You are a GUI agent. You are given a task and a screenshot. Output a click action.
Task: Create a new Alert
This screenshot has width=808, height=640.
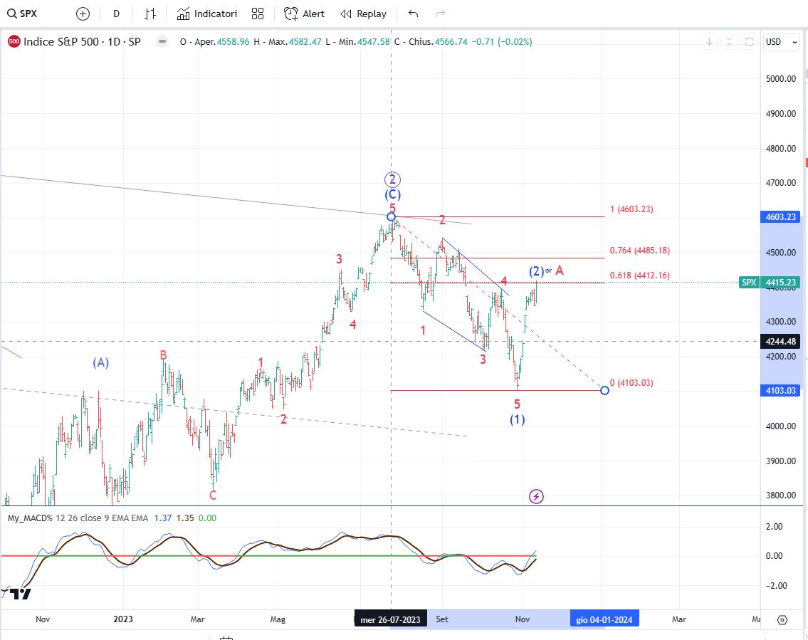[x=304, y=14]
